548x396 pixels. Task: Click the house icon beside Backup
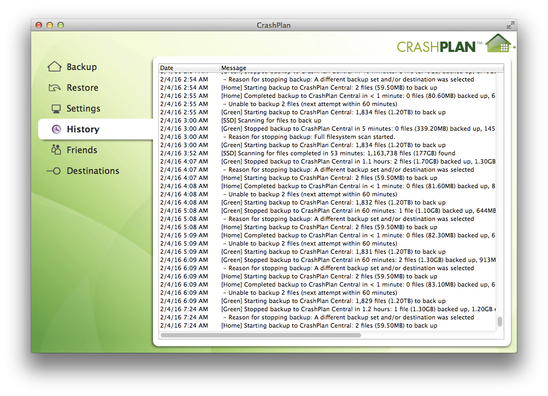54,67
